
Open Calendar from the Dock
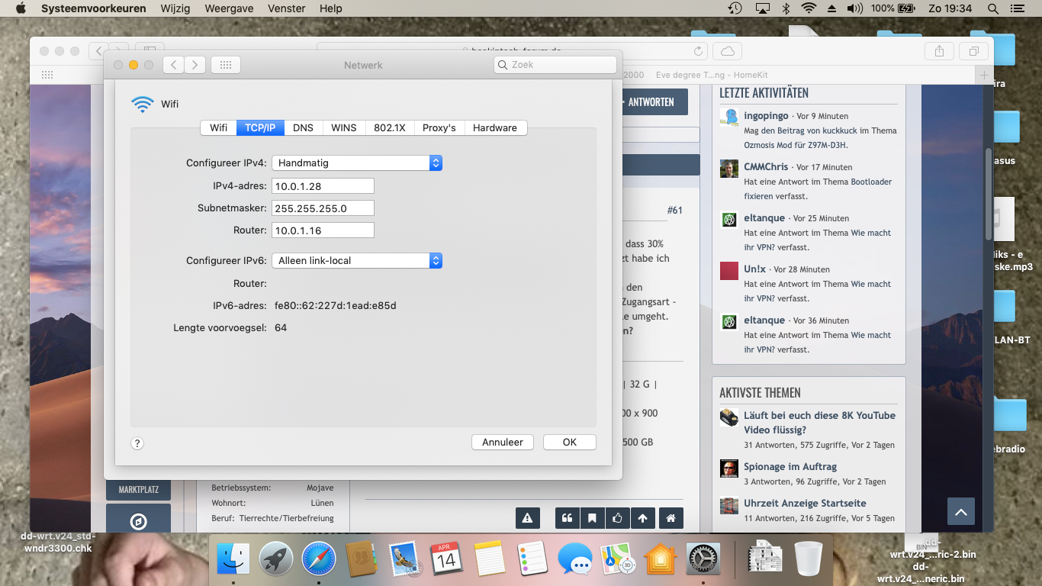tap(446, 559)
